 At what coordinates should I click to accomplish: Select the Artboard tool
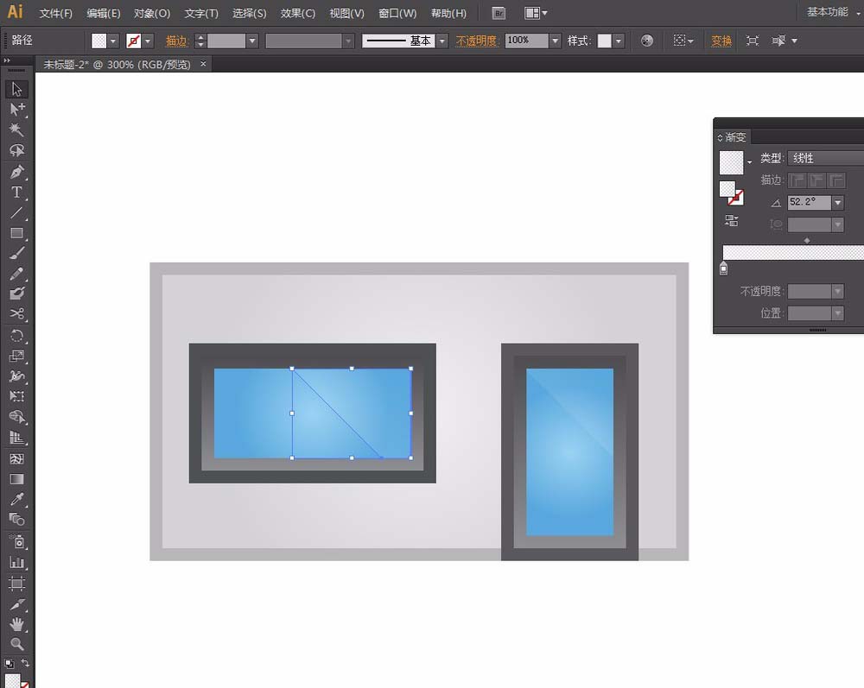(16, 584)
